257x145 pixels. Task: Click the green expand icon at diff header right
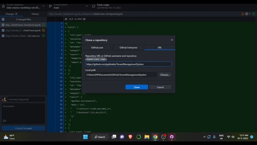point(253,14)
